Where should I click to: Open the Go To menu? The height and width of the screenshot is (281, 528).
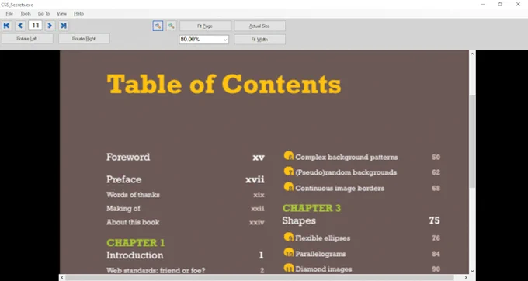tap(43, 14)
